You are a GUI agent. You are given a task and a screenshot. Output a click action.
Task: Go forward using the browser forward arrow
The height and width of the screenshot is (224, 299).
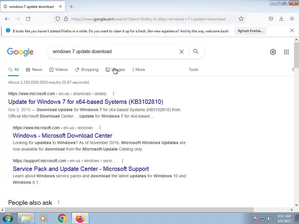18,19
